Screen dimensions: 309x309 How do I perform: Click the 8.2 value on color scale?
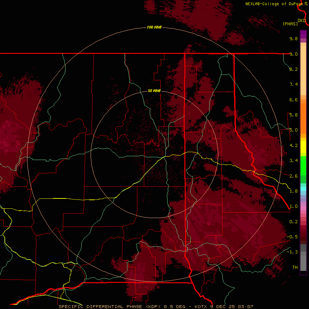pos(294,69)
